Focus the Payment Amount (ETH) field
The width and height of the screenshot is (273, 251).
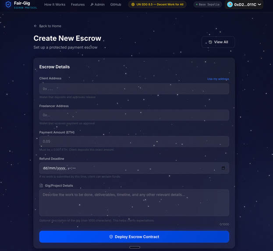(134, 141)
